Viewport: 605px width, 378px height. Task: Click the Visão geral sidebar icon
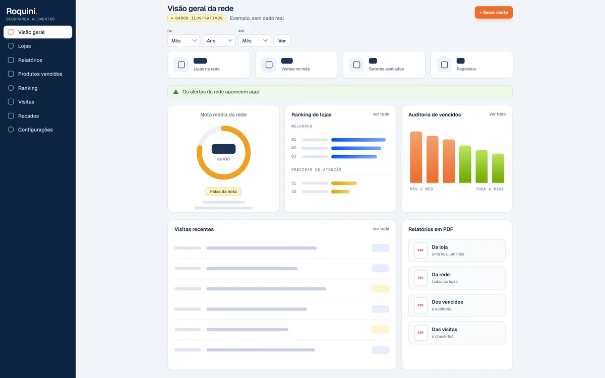coord(11,32)
